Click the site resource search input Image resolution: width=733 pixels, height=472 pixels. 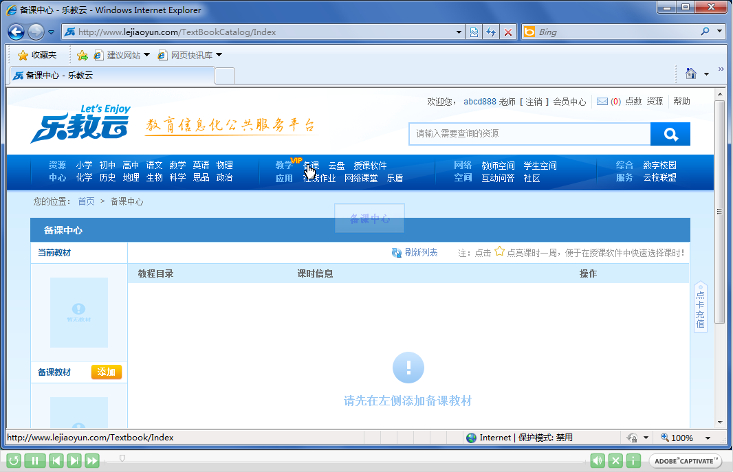tap(529, 134)
